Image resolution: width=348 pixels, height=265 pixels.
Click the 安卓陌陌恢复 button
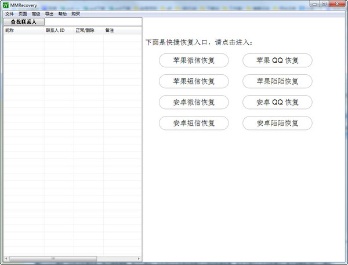277,123
